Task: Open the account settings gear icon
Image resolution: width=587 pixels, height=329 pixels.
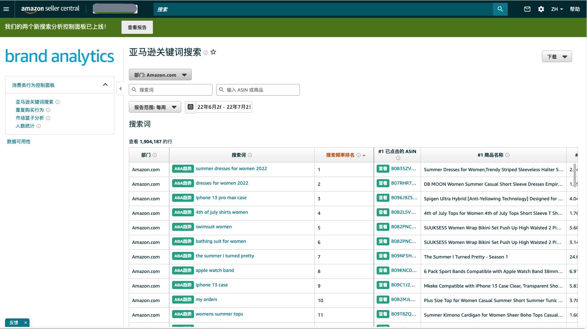Action: pos(541,9)
